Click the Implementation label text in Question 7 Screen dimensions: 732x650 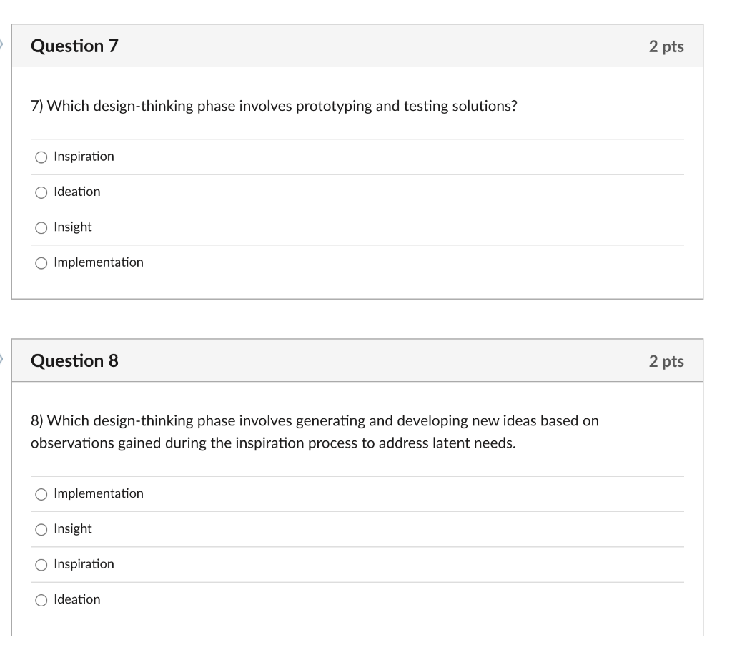[99, 262]
